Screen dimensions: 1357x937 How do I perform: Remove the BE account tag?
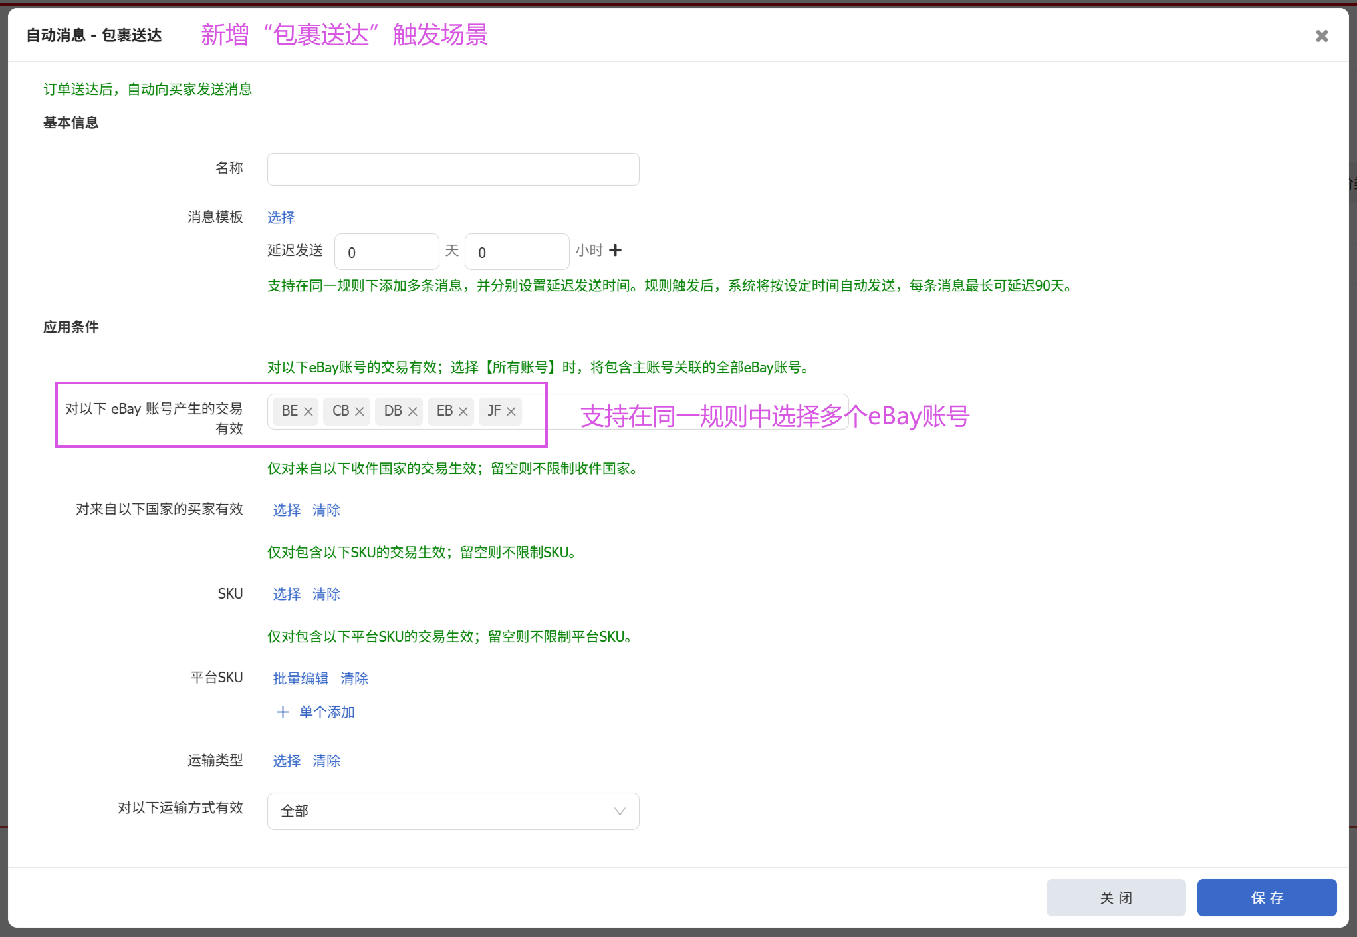pyautogui.click(x=308, y=412)
